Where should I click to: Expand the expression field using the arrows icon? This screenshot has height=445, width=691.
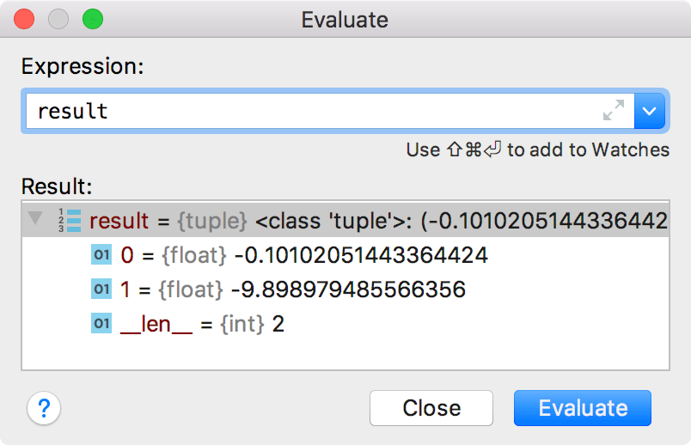click(x=614, y=110)
